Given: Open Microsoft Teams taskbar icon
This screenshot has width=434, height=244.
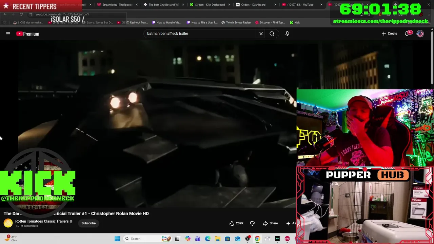Looking at the screenshot, I should pos(197,239).
